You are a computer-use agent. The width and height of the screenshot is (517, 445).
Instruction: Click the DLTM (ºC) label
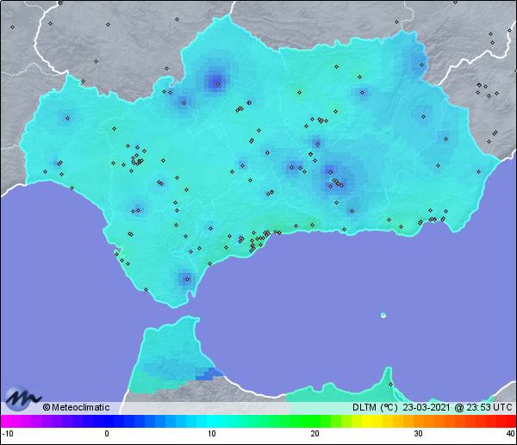pyautogui.click(x=375, y=407)
